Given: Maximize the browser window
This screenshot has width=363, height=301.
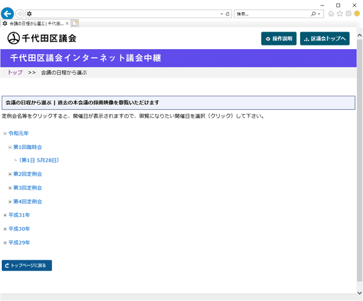Looking at the screenshot, I should point(338,5).
